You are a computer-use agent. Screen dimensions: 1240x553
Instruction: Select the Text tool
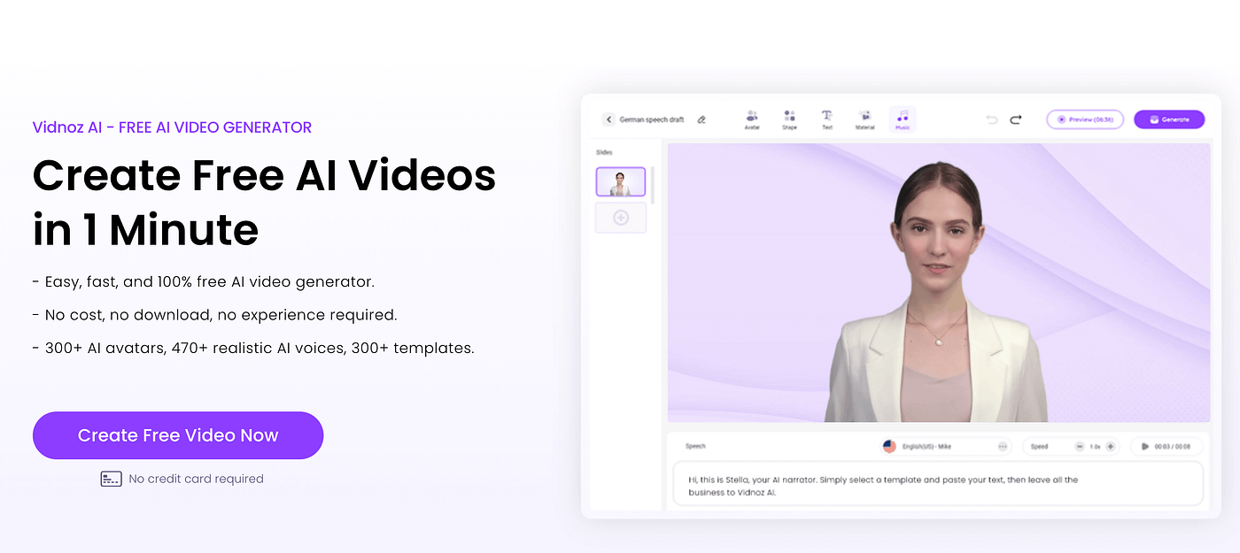click(826, 120)
